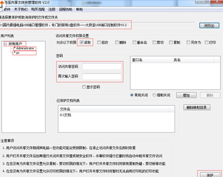This screenshot has height=177, width=223.
Task: Uncheck the 读取 permission checkbox
Action: 82,42
